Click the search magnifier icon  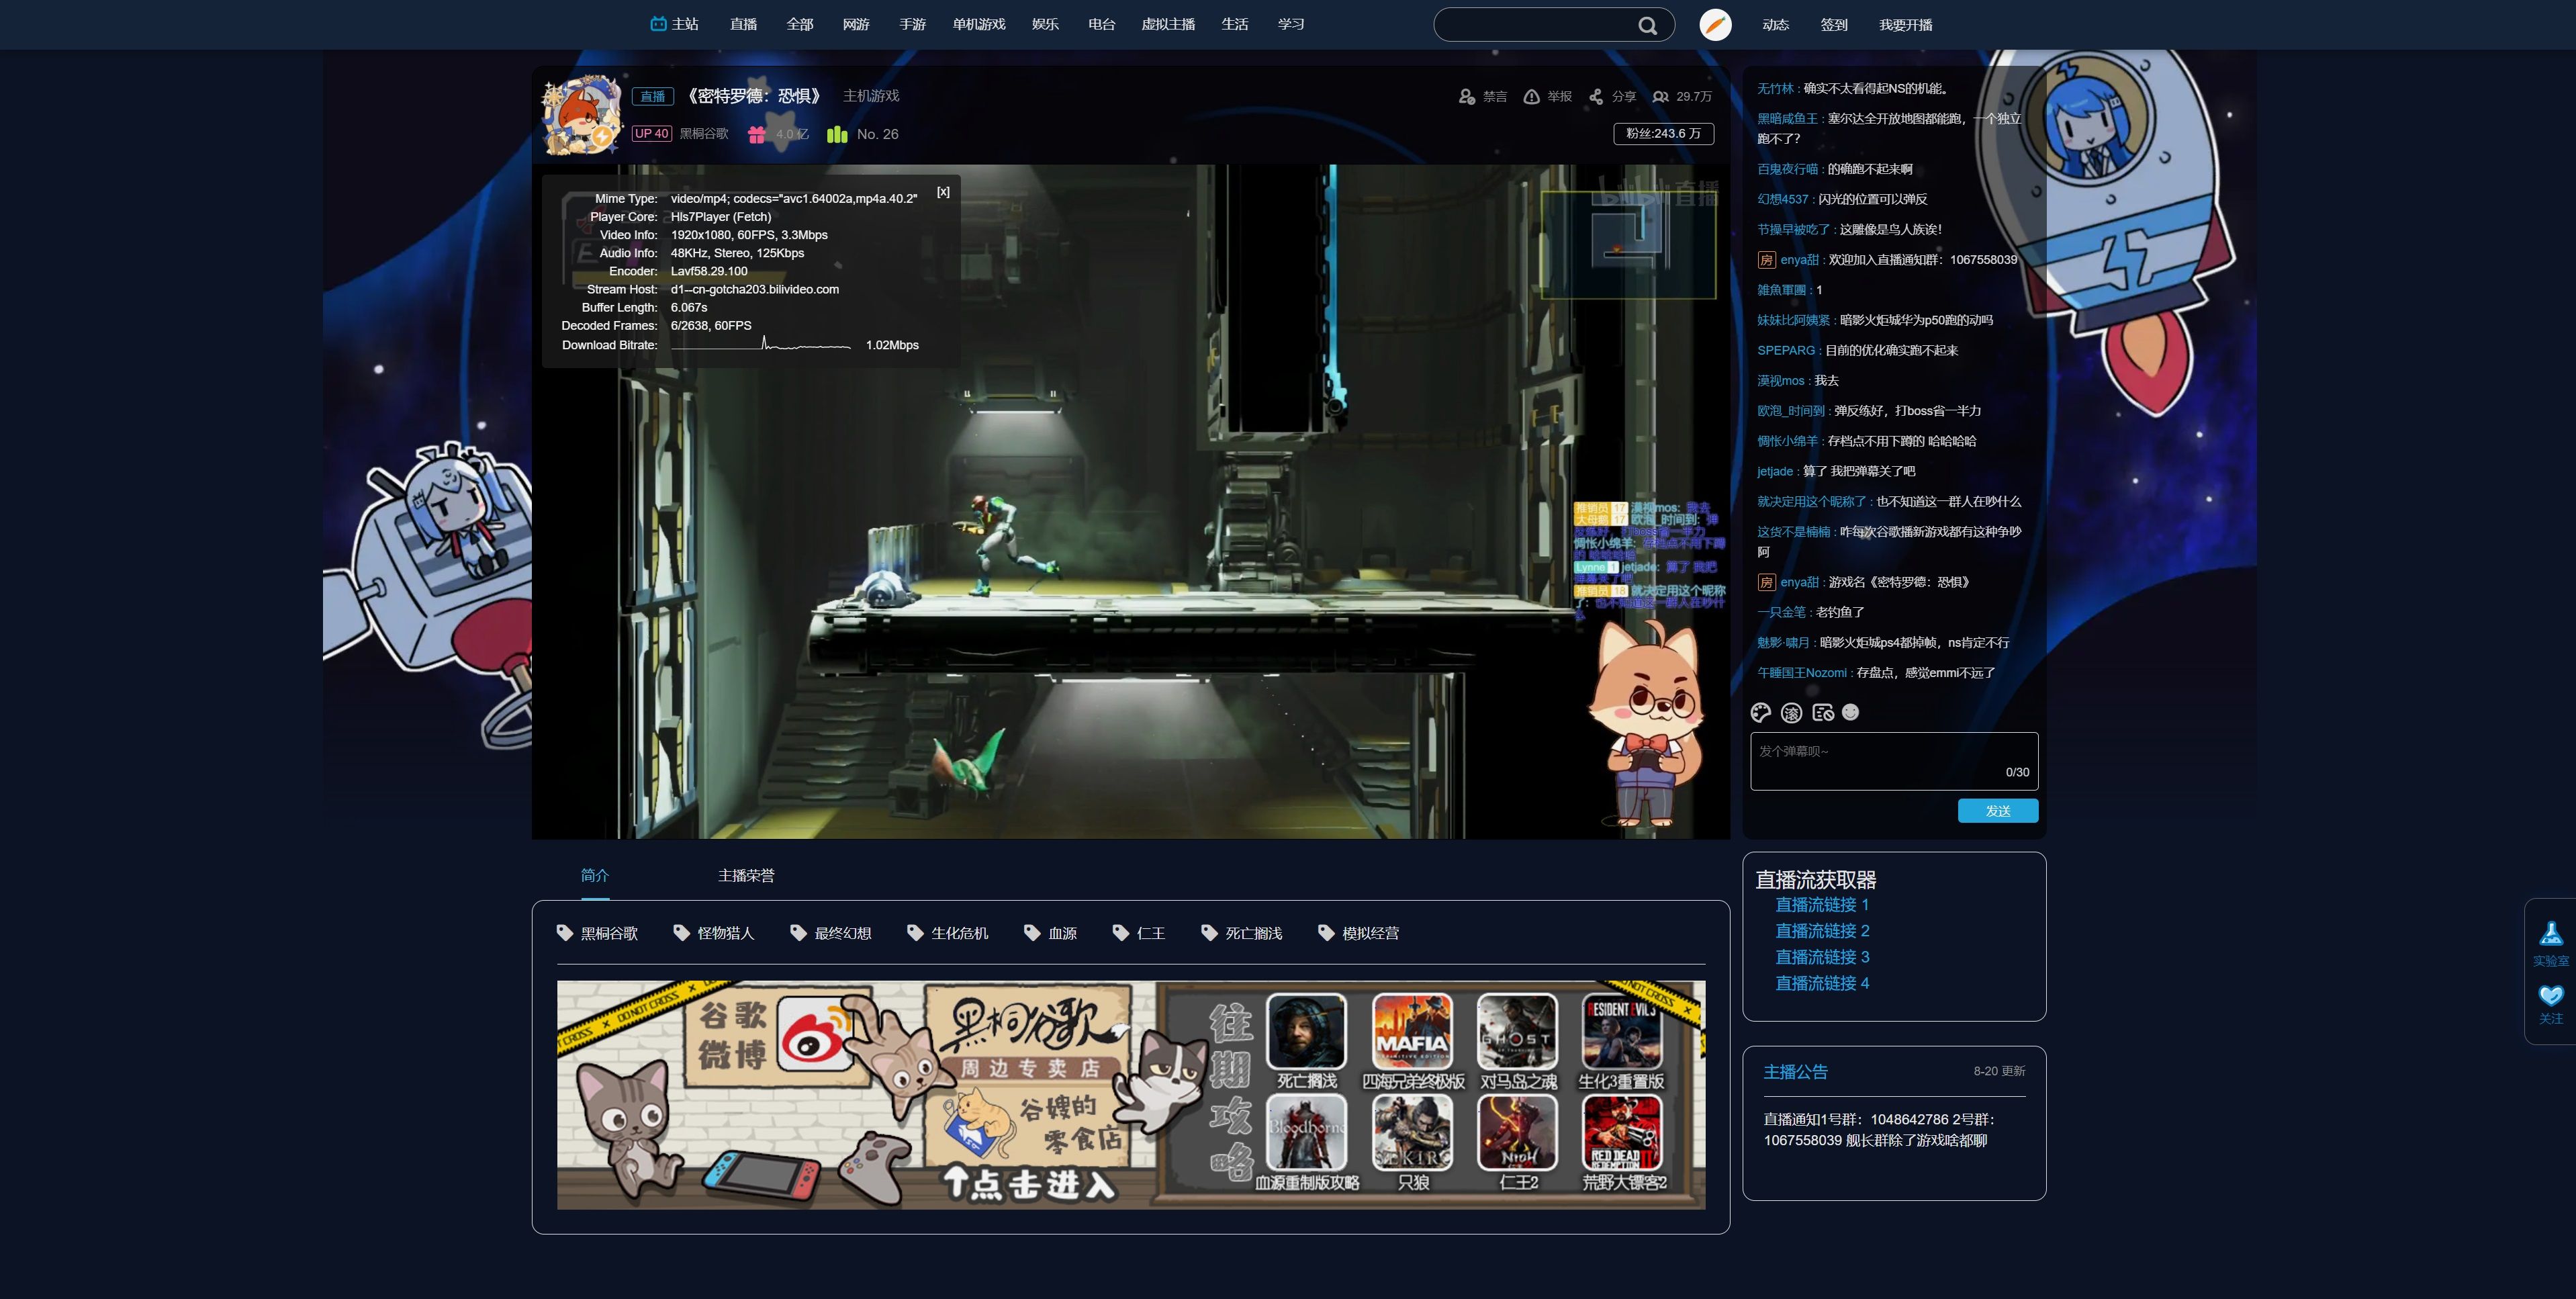point(1647,25)
